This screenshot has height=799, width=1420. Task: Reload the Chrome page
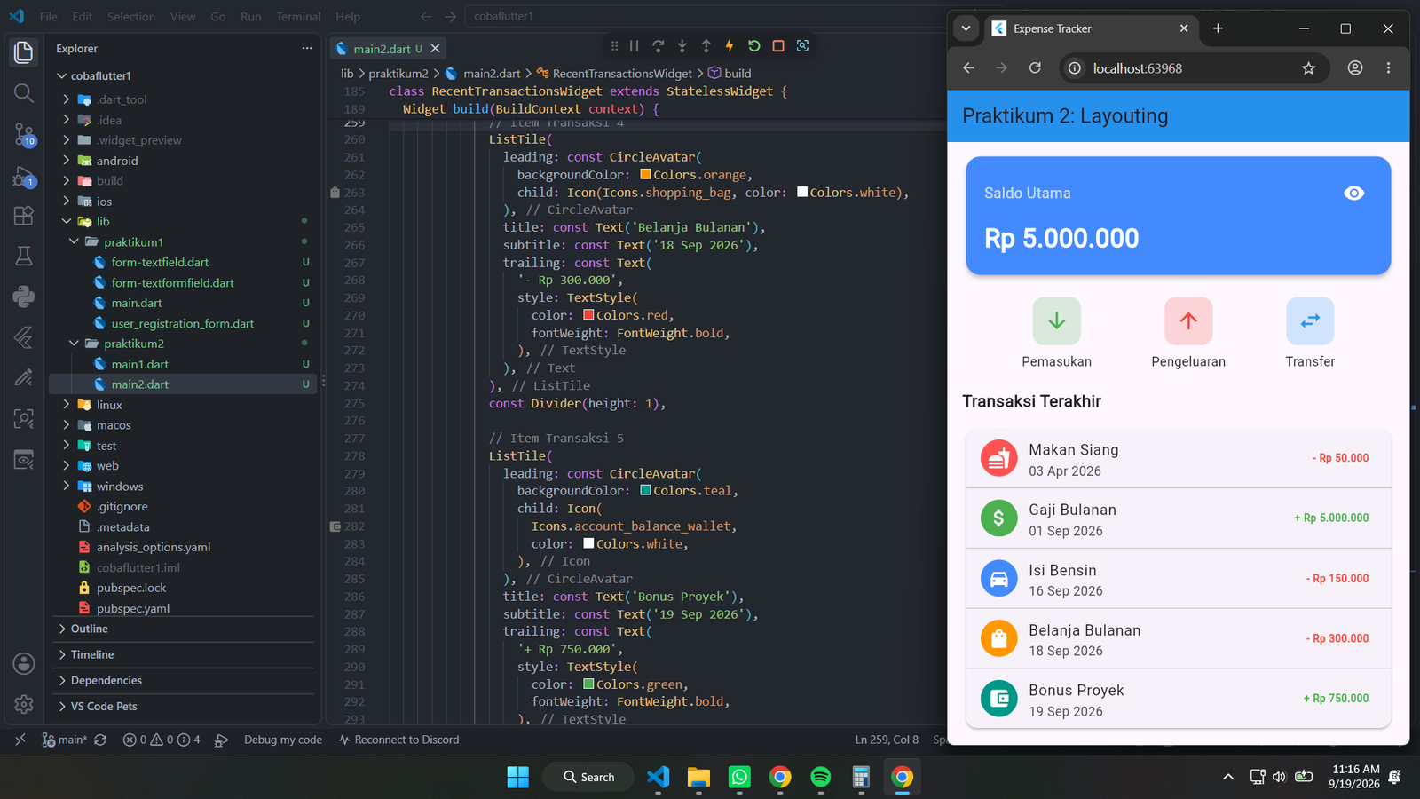click(1035, 68)
